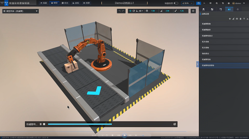
Task: Click the help question mark icon
Action: tap(229, 3)
